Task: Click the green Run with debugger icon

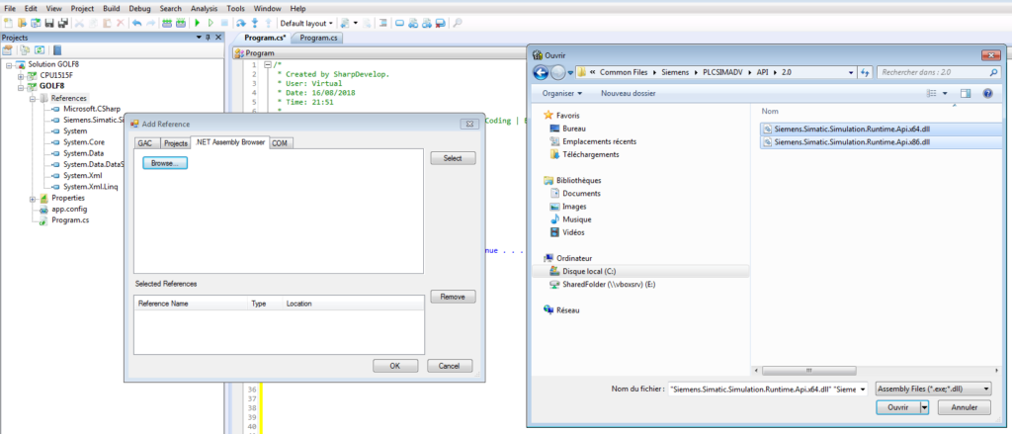Action: click(198, 24)
